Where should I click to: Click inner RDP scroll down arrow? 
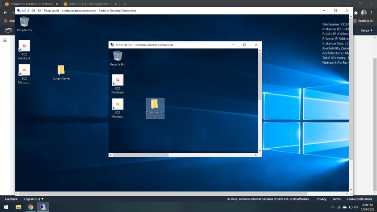pyautogui.click(x=260, y=151)
